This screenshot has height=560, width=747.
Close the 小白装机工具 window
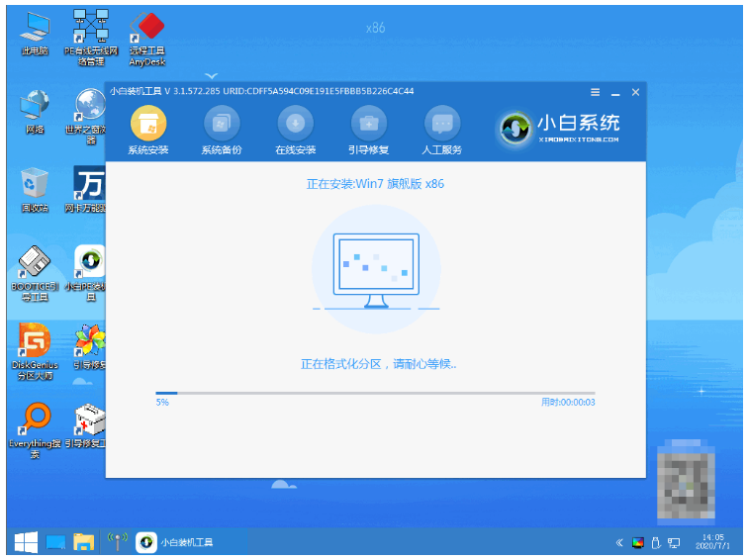coord(635,92)
